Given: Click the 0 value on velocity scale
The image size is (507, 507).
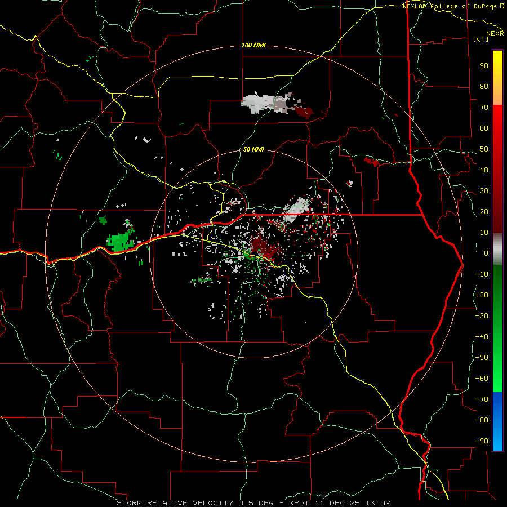Looking at the screenshot, I should pos(486,253).
